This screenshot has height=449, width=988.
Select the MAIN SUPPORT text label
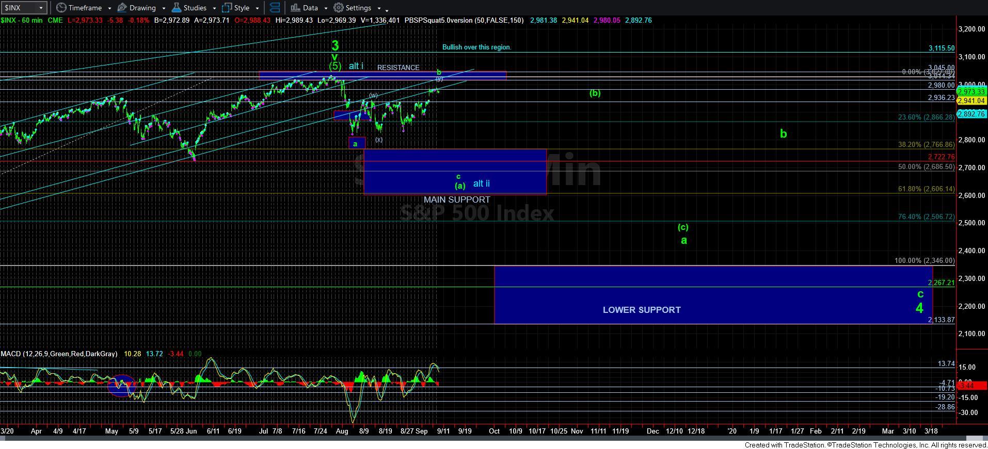tap(457, 199)
